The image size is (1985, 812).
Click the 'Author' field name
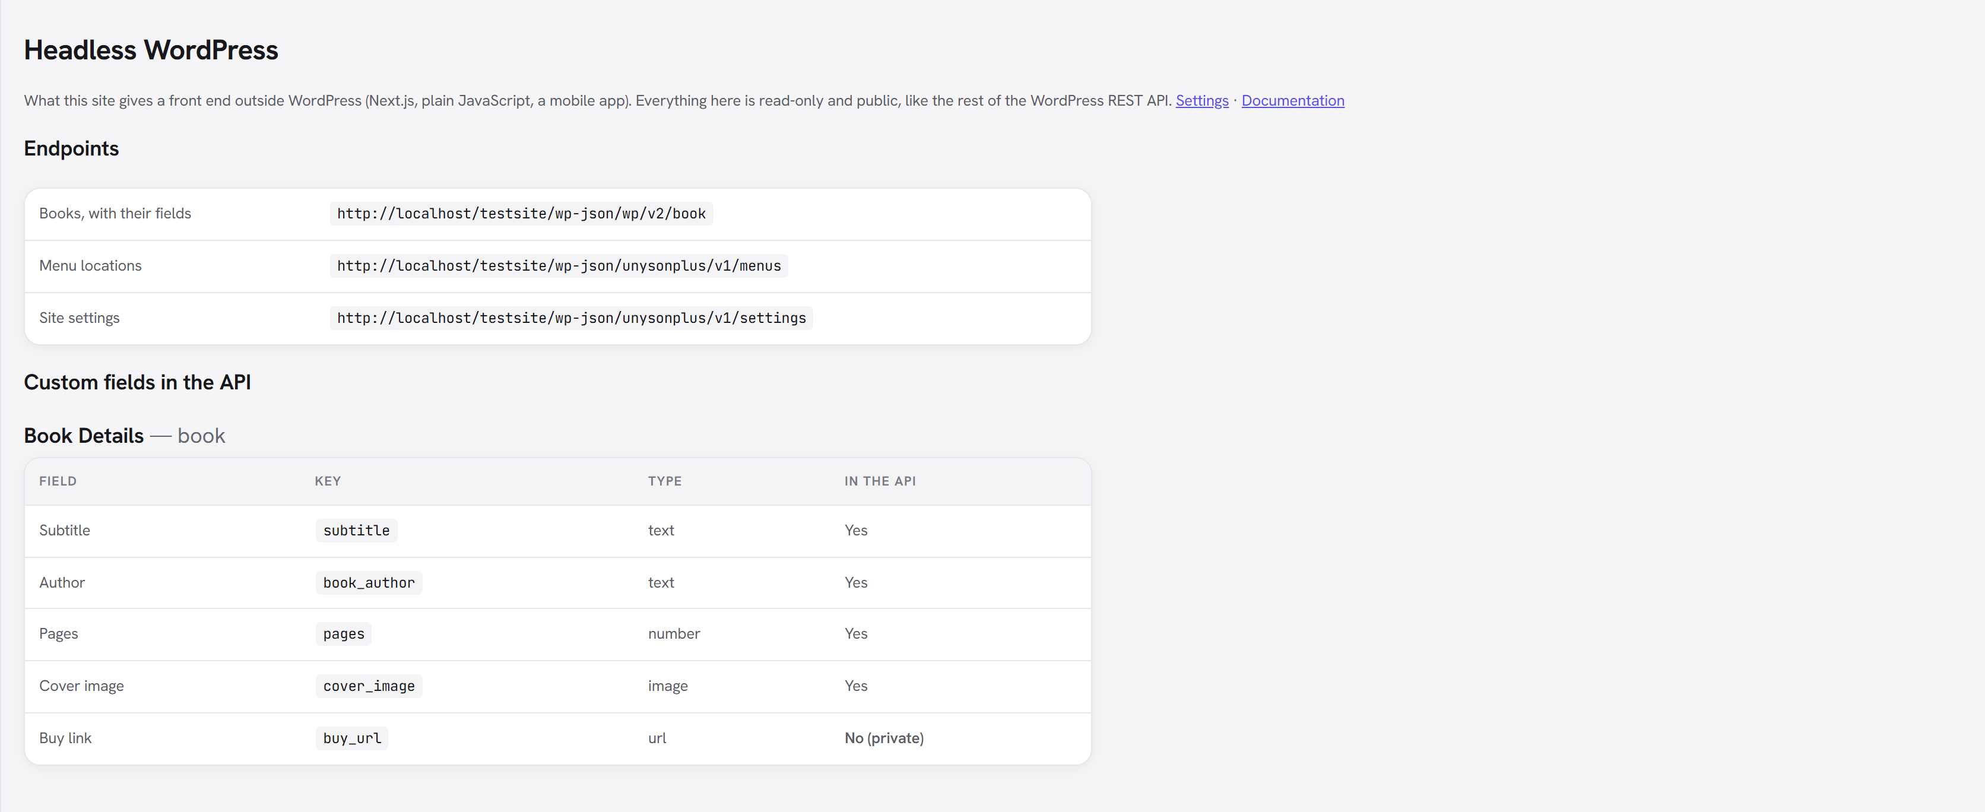(x=62, y=583)
